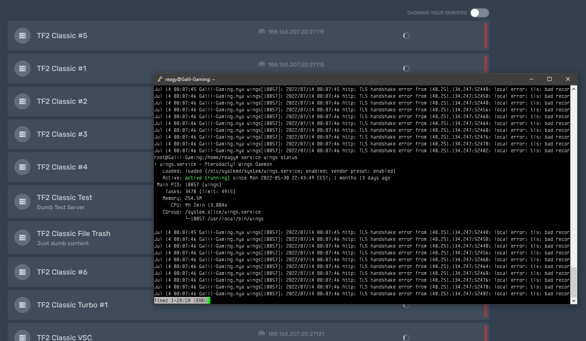Click the server icon for TF2 Classic #4
Screen dimensions: 586x341
(x=22, y=167)
